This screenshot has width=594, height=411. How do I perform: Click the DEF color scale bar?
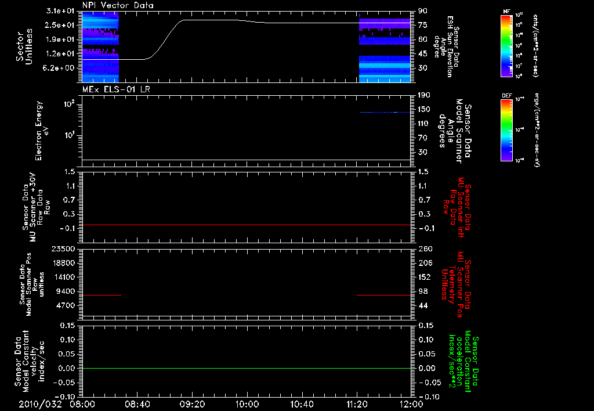[506, 130]
